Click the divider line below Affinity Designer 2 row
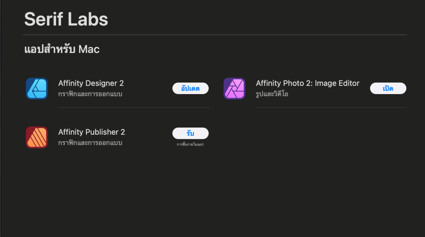The image size is (425, 237). pos(133,107)
